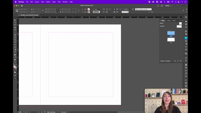Click the reference point locator grid
This screenshot has height=113, width=201.
tap(17, 11)
